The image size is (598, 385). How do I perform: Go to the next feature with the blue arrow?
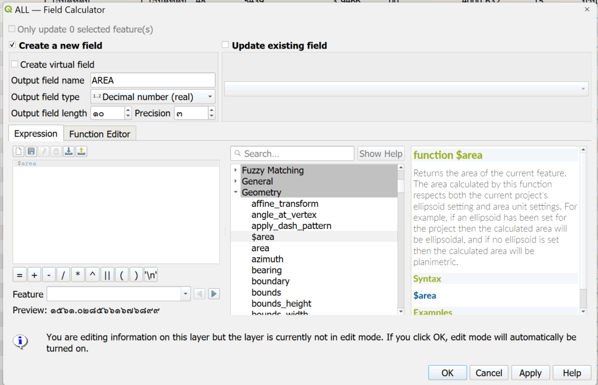[x=214, y=294]
